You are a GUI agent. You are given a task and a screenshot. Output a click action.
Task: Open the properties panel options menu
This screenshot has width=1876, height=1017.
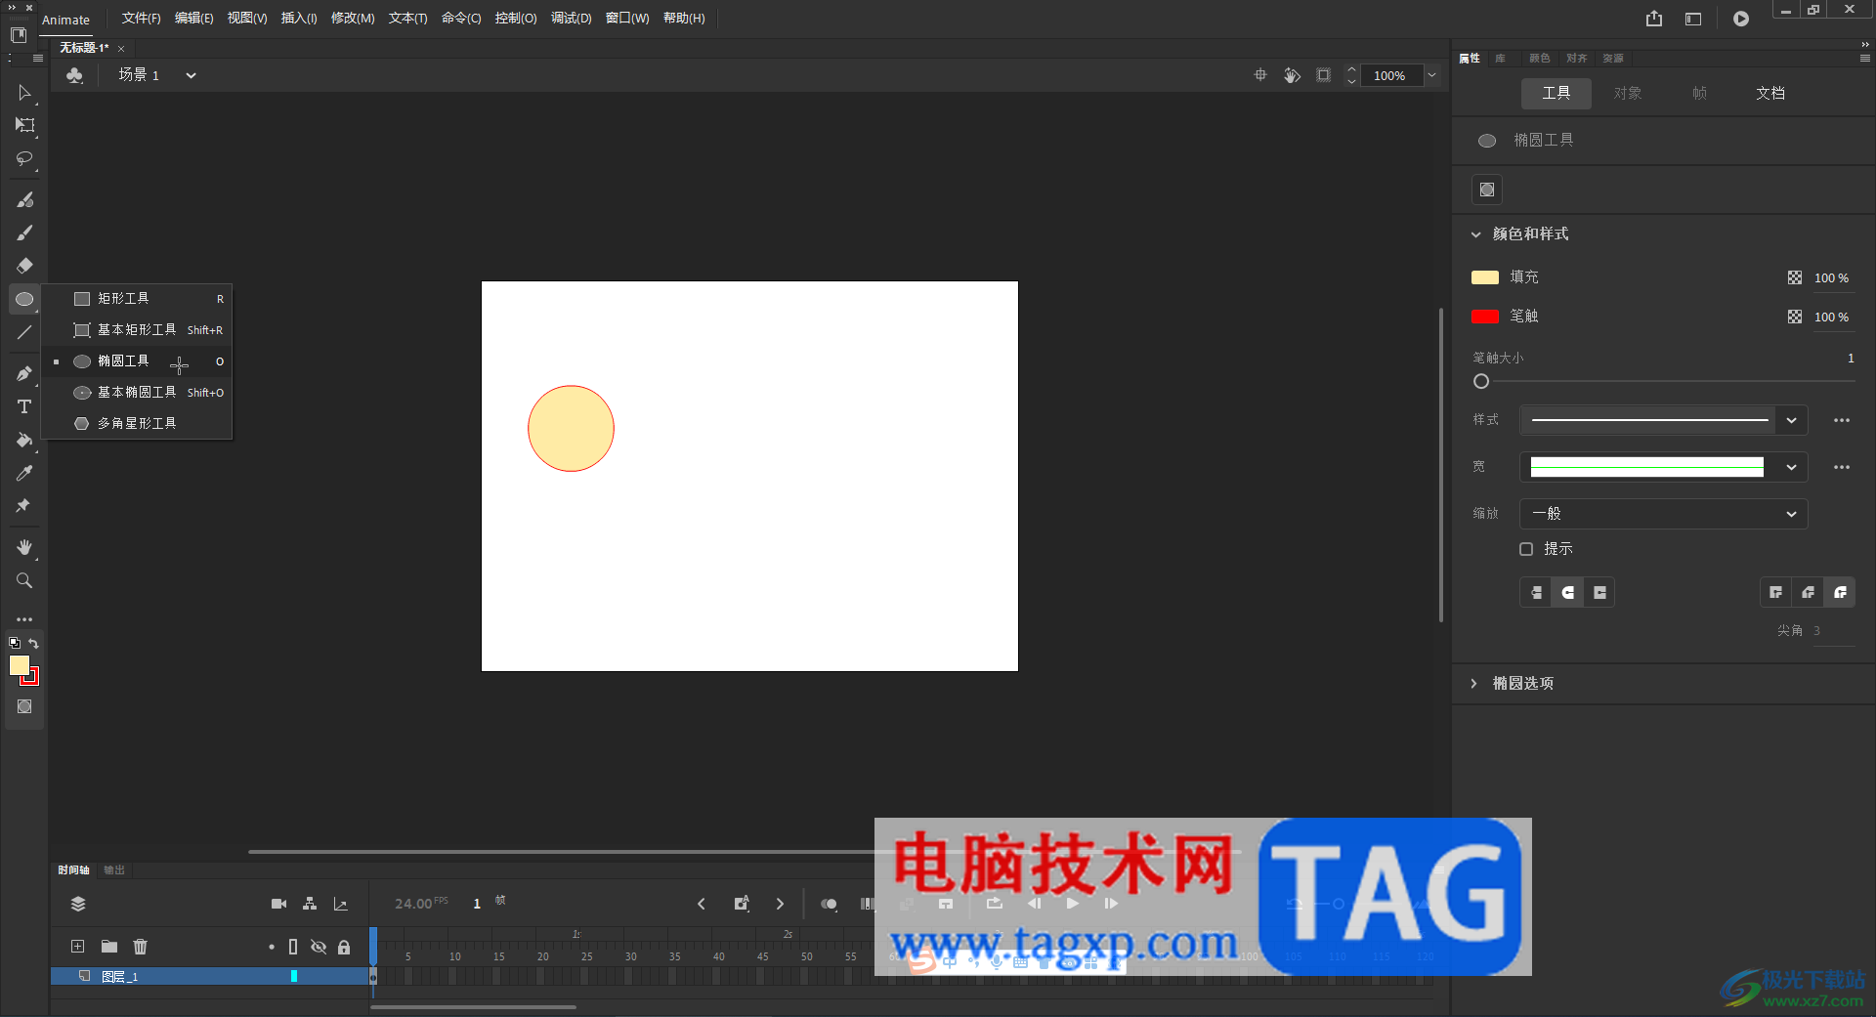point(1864,59)
